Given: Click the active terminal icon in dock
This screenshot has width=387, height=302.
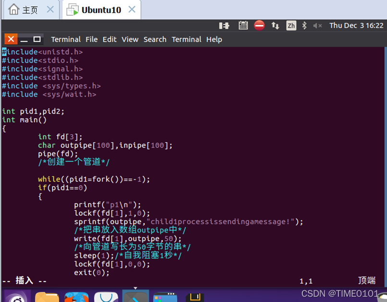Looking at the screenshot, I should [x=136, y=296].
